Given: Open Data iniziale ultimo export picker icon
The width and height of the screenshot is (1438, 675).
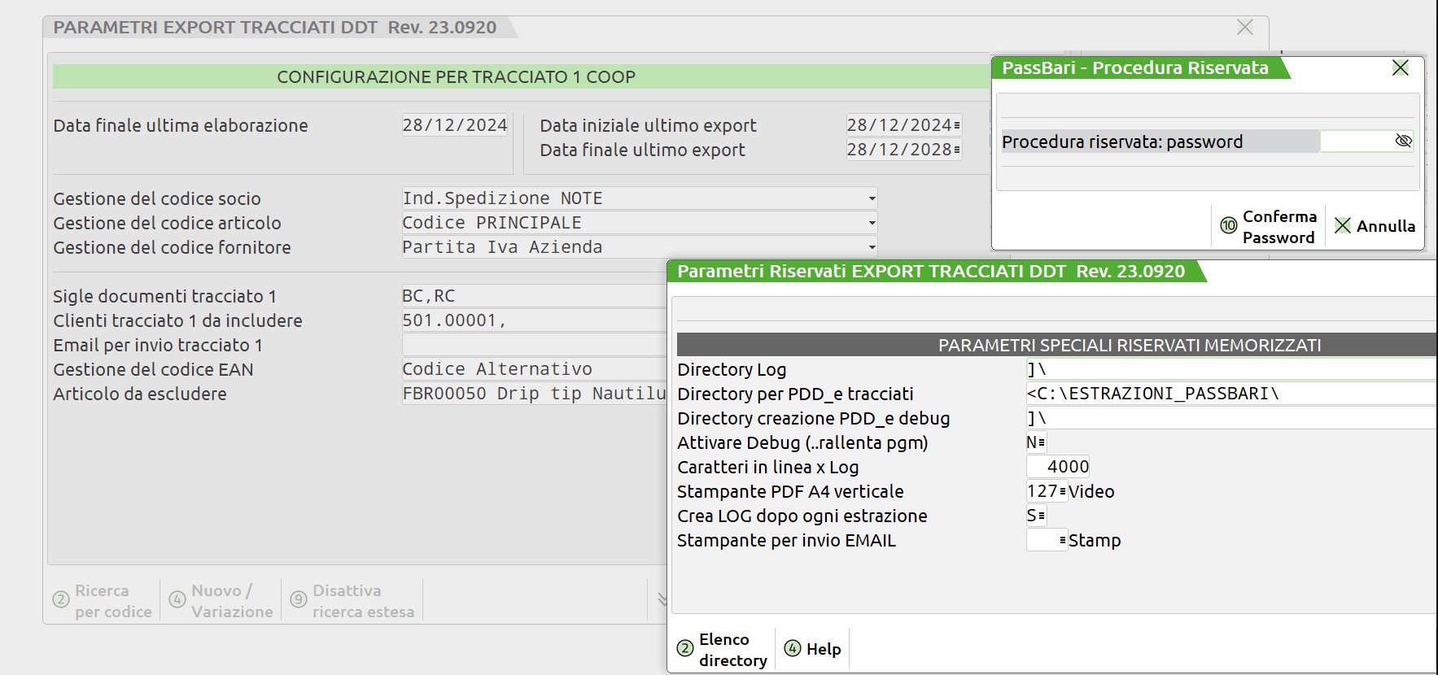Looking at the screenshot, I should [x=957, y=125].
